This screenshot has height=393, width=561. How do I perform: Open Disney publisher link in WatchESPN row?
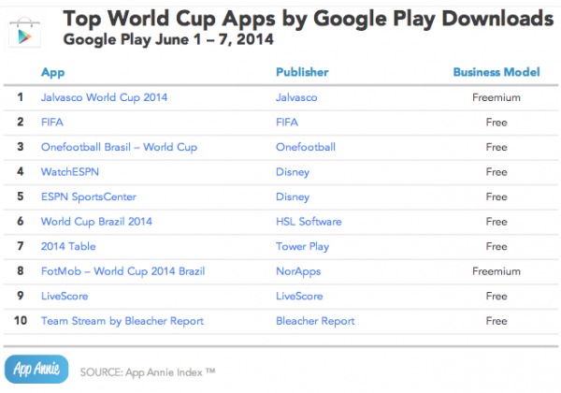[x=293, y=172]
